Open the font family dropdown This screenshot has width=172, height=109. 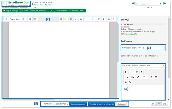tap(127, 77)
